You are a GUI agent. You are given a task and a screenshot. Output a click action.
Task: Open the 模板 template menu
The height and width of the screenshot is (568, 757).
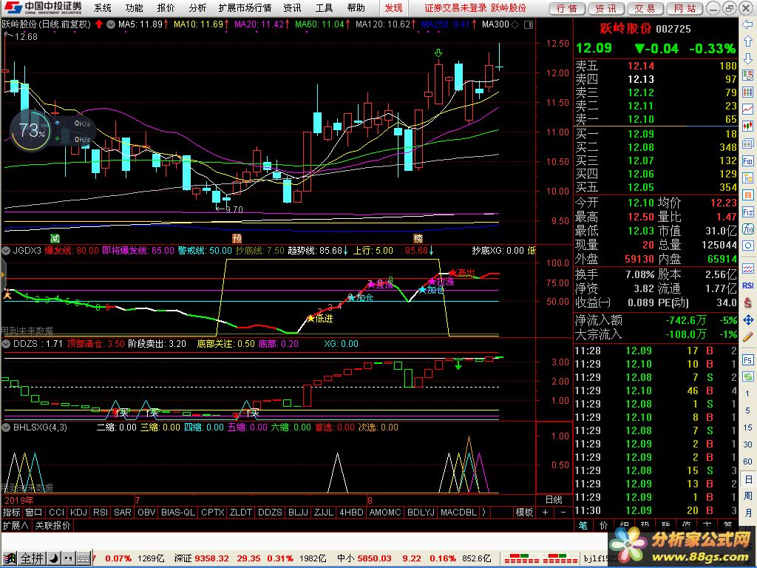pos(524,513)
